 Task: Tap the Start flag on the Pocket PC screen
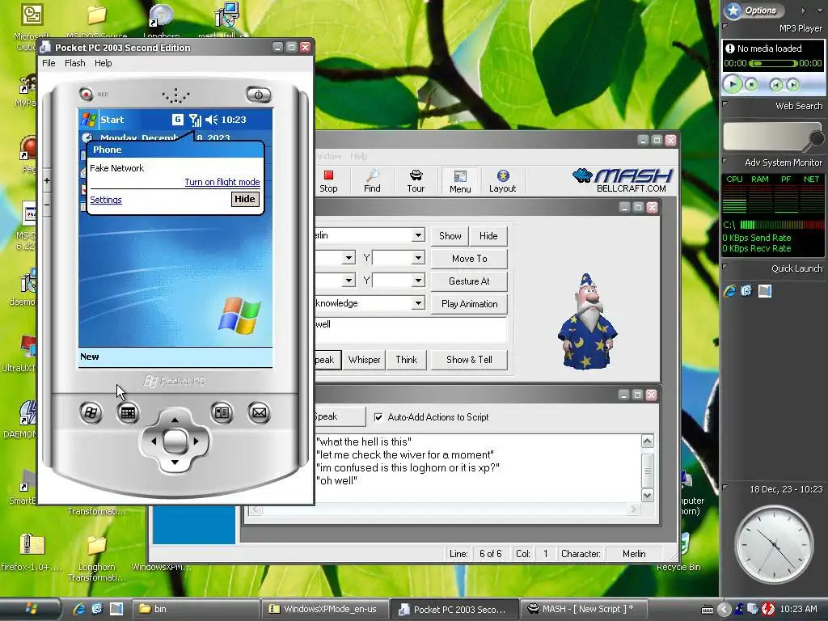(x=89, y=120)
